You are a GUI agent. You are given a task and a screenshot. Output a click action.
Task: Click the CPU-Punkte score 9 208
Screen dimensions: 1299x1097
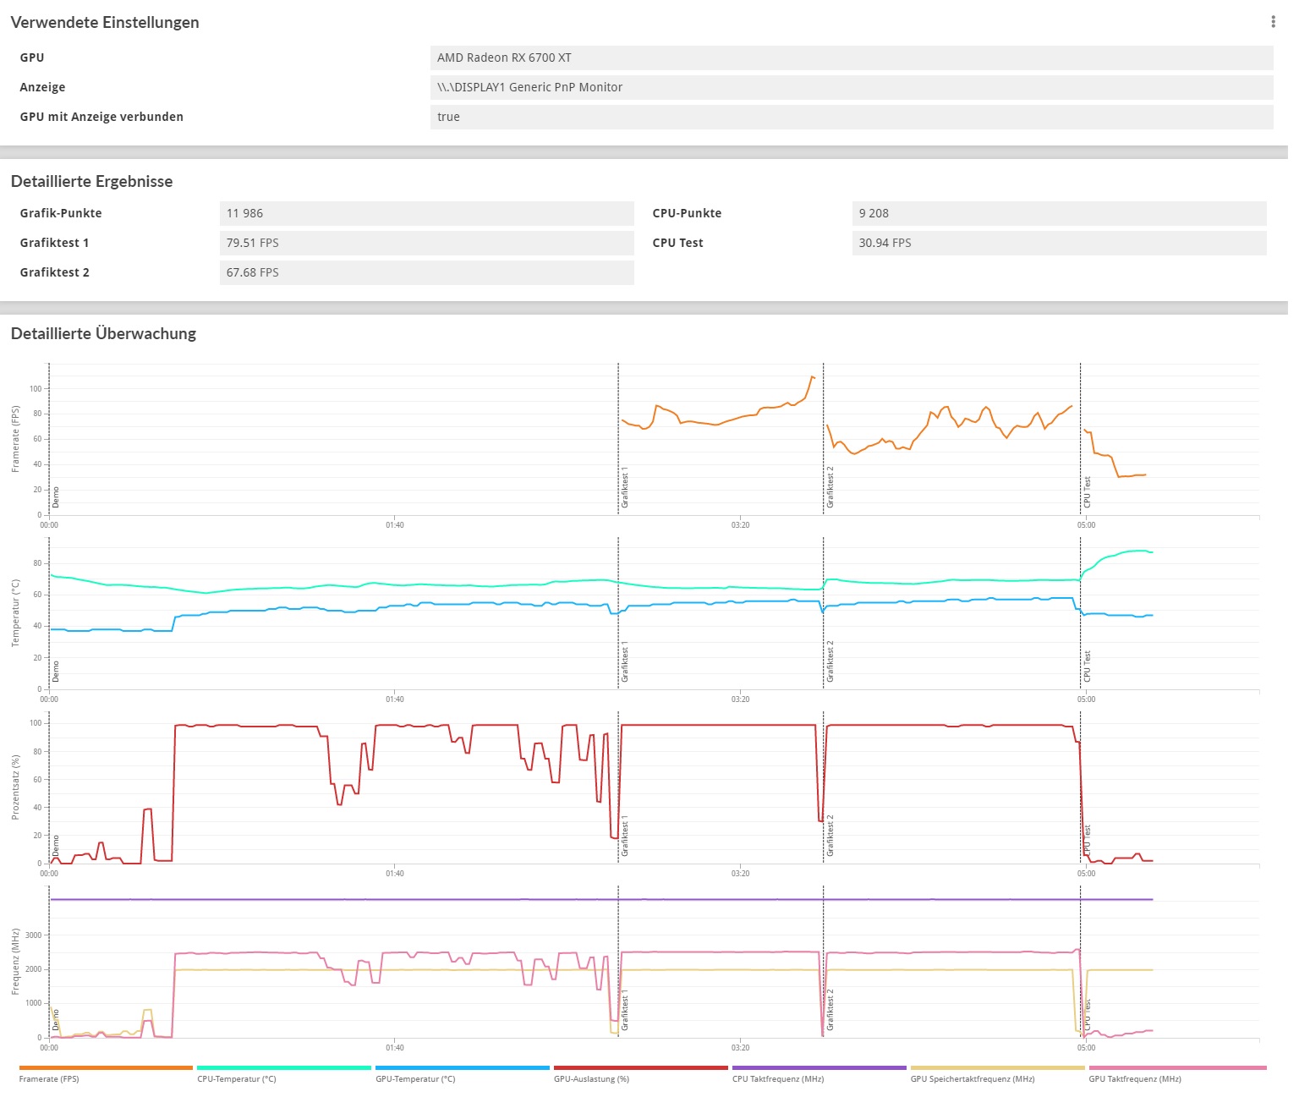[x=1060, y=213]
